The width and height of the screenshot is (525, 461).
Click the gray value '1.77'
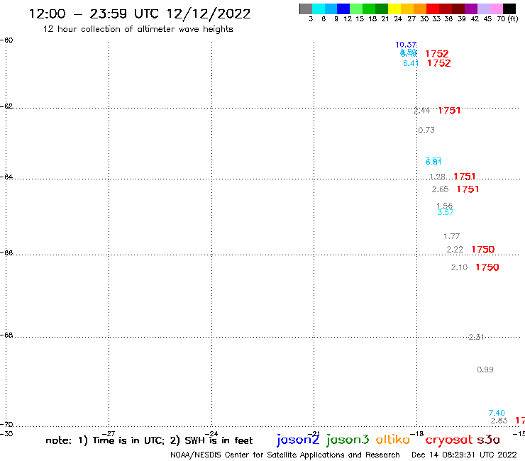click(452, 236)
